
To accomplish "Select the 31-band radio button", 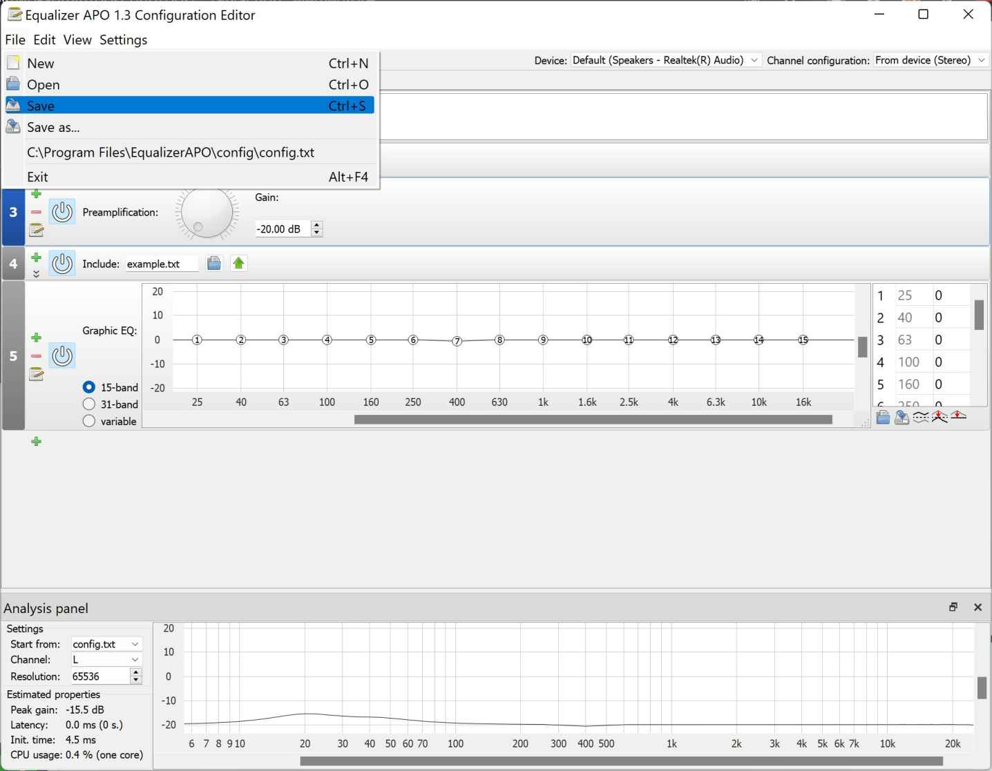I will click(x=88, y=404).
